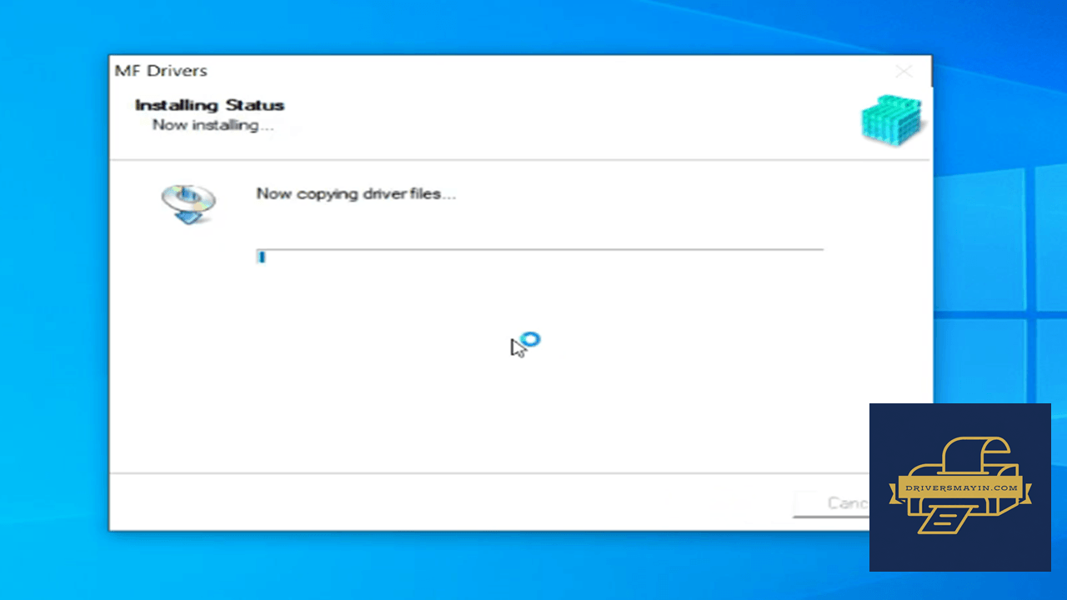Click the "Now copying driver files..." message
1067x600 pixels.
356,194
